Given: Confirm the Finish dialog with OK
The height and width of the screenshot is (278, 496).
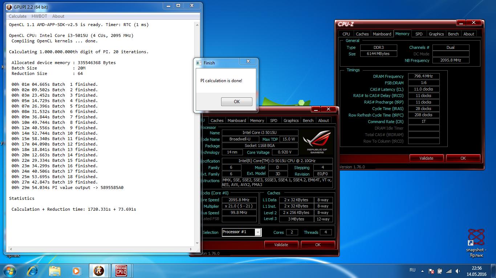Looking at the screenshot, I should 237,102.
